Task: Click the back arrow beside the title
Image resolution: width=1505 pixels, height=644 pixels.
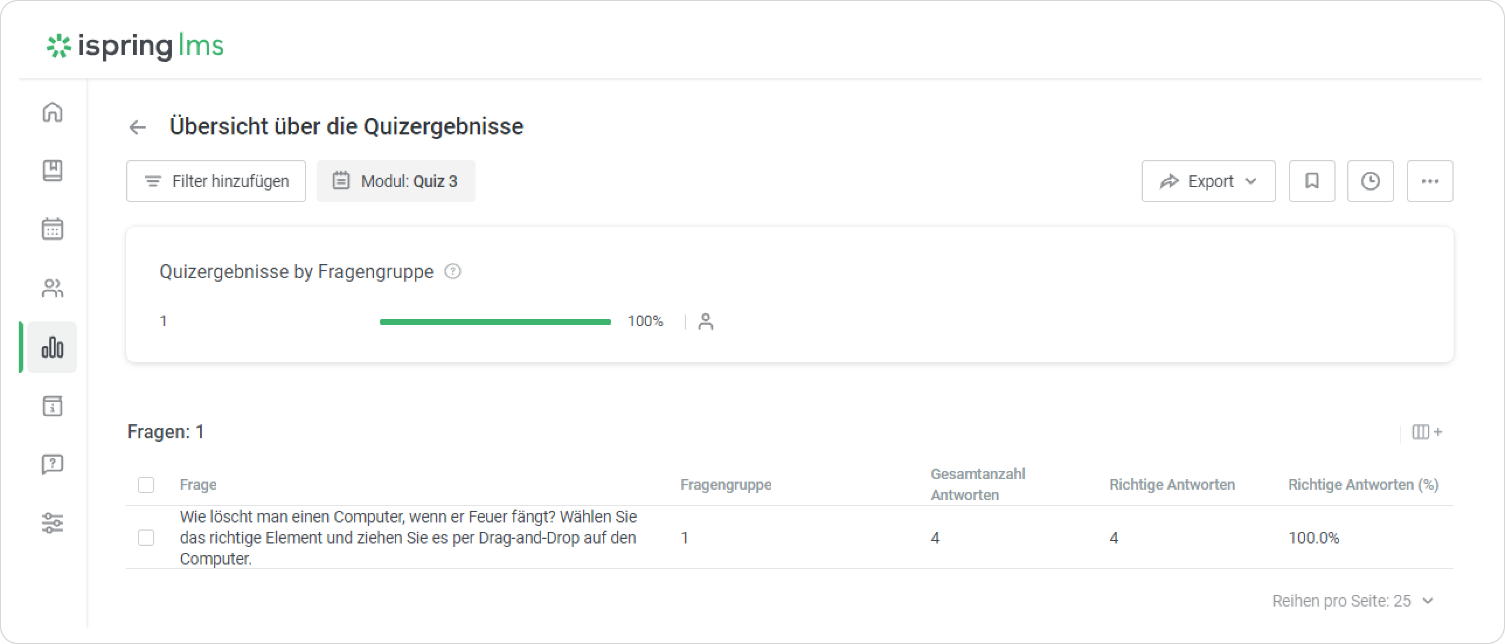Action: click(x=138, y=127)
